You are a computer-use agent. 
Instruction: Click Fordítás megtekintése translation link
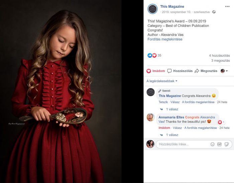point(165,39)
